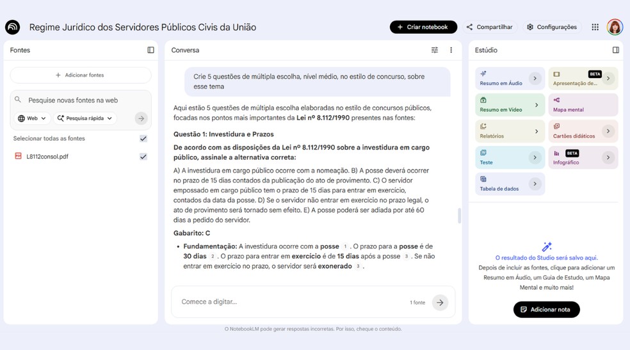Open Configurações

coord(552,27)
